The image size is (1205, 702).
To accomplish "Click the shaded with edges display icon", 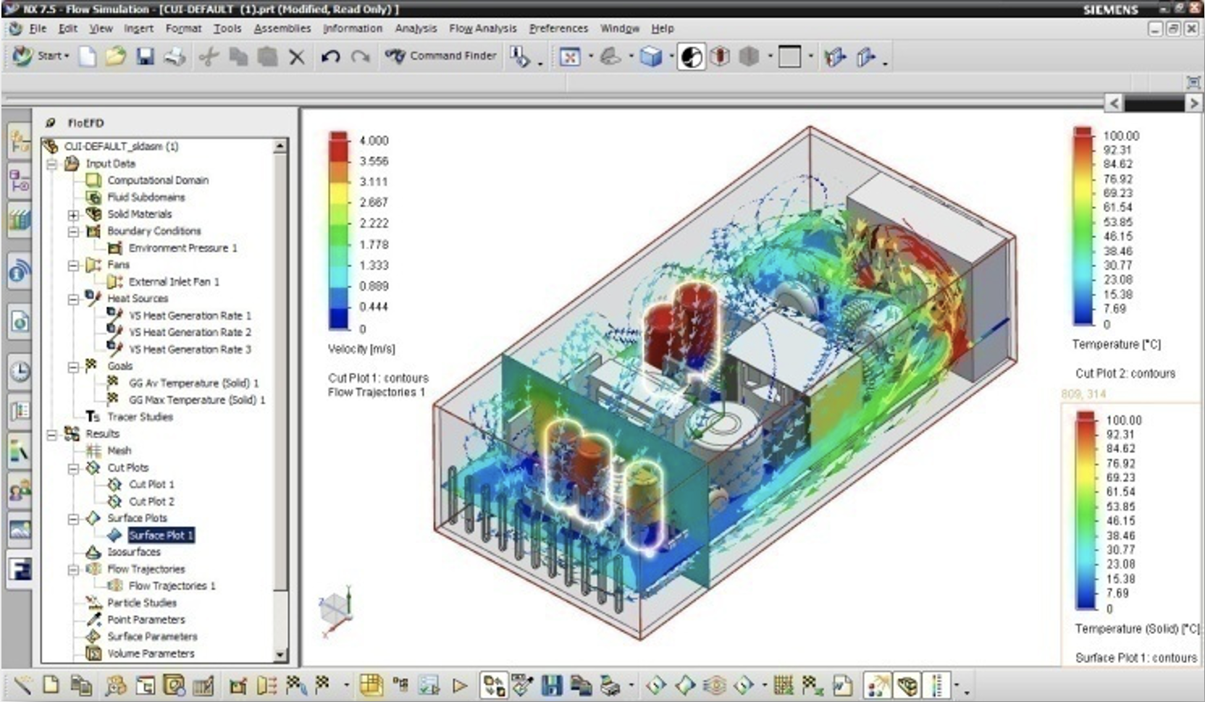I will coord(650,56).
